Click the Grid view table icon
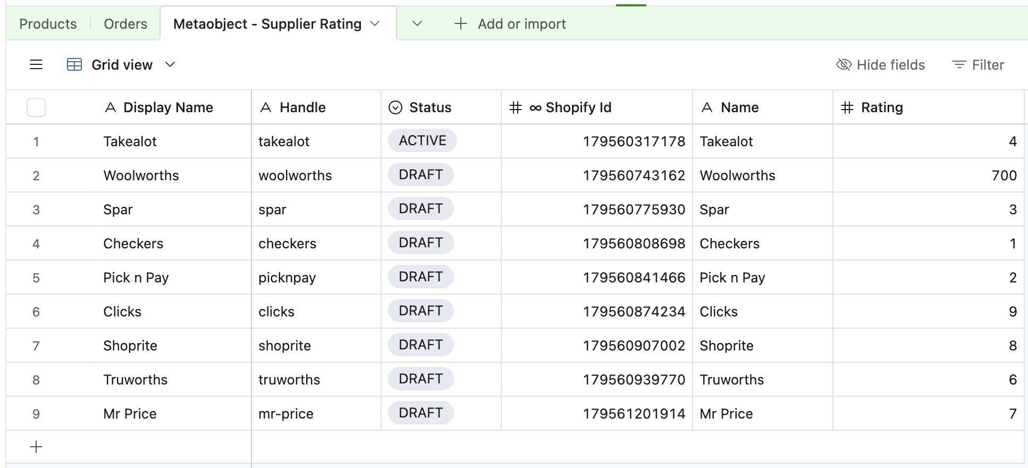 74,65
